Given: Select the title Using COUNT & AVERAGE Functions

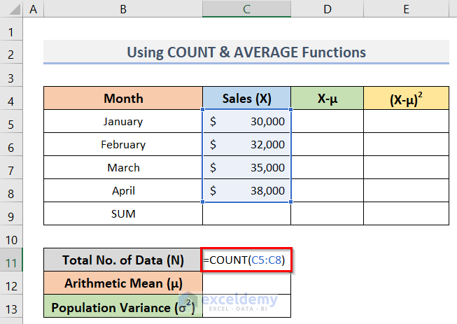Looking at the screenshot, I should click(246, 52).
